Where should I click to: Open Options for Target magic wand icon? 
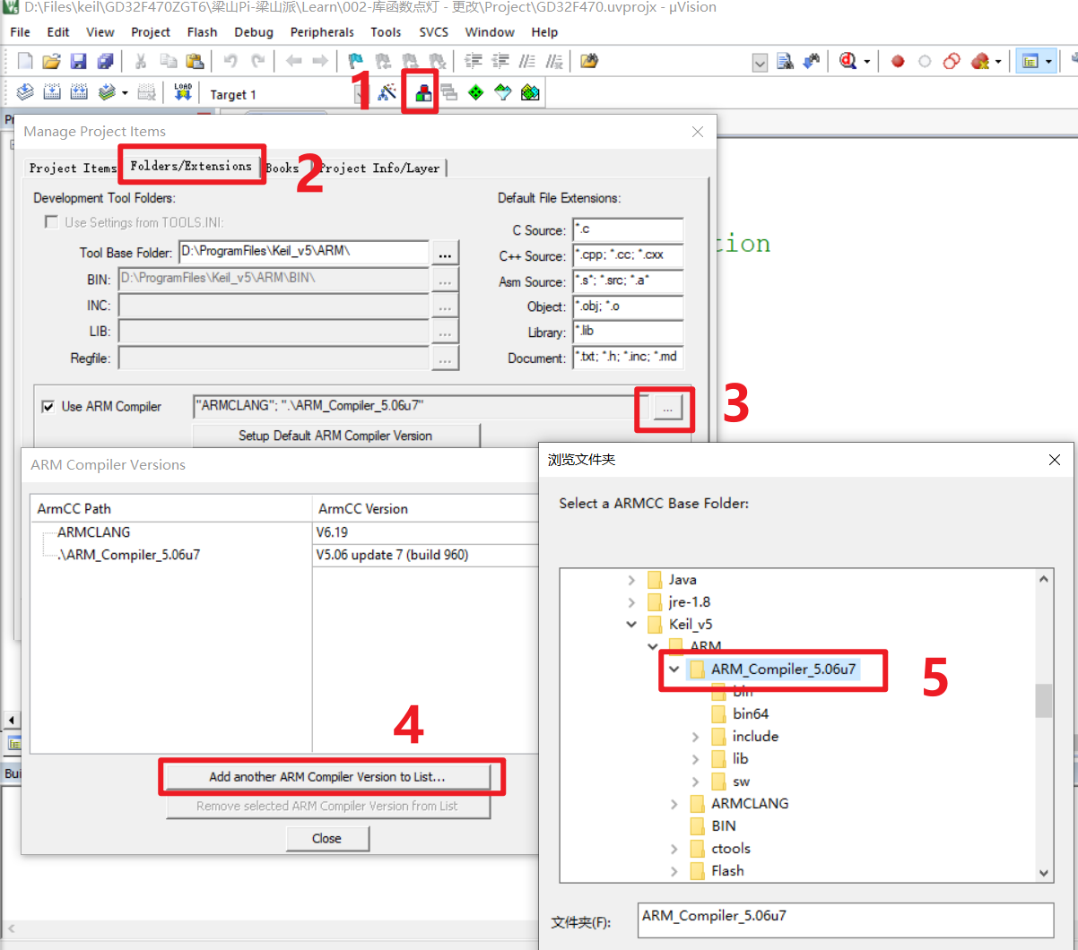[387, 92]
